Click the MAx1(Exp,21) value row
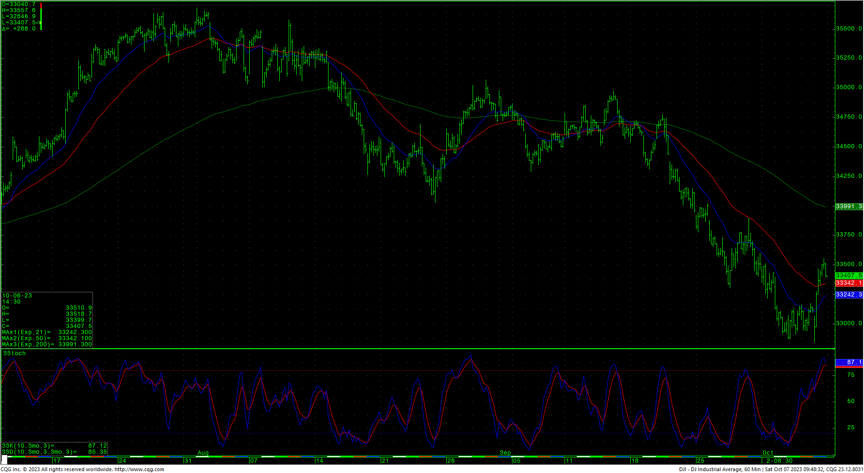The height and width of the screenshot is (473, 864). 47,332
